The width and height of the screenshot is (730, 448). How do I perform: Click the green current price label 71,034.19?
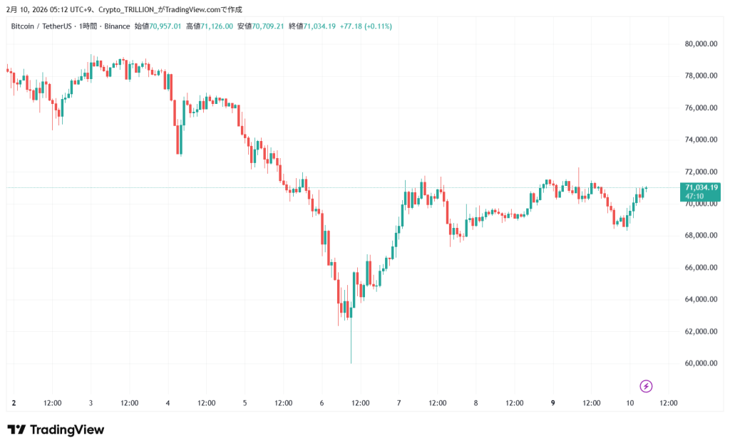click(x=700, y=187)
